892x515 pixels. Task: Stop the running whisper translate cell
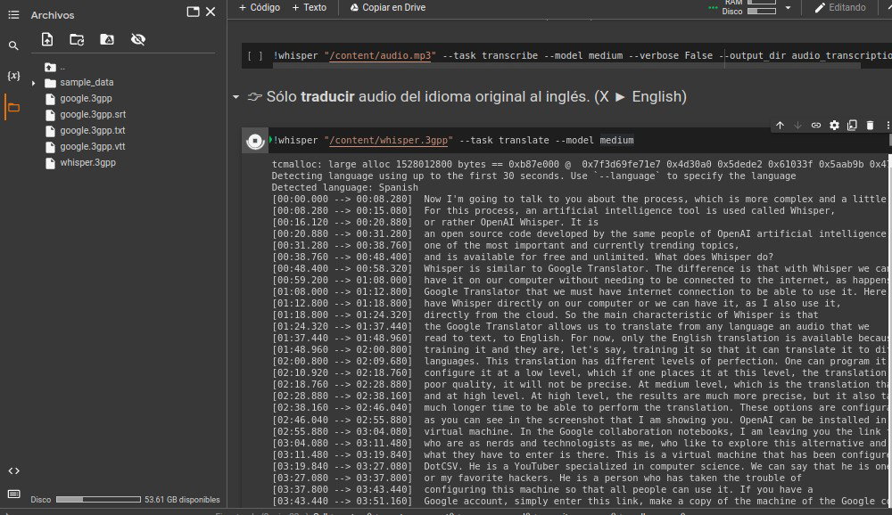[x=255, y=141]
